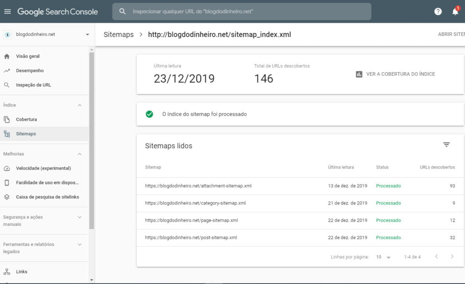This screenshot has height=284, width=465.
Task: Open the rows per page dropdown
Action: [x=383, y=257]
